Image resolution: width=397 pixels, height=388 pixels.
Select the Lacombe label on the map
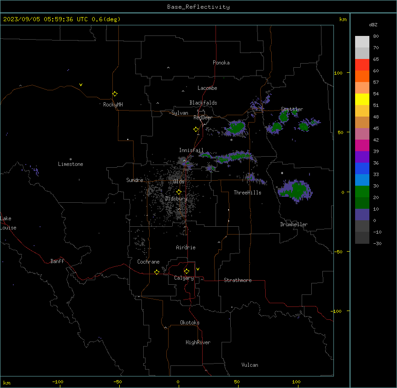pos(207,88)
